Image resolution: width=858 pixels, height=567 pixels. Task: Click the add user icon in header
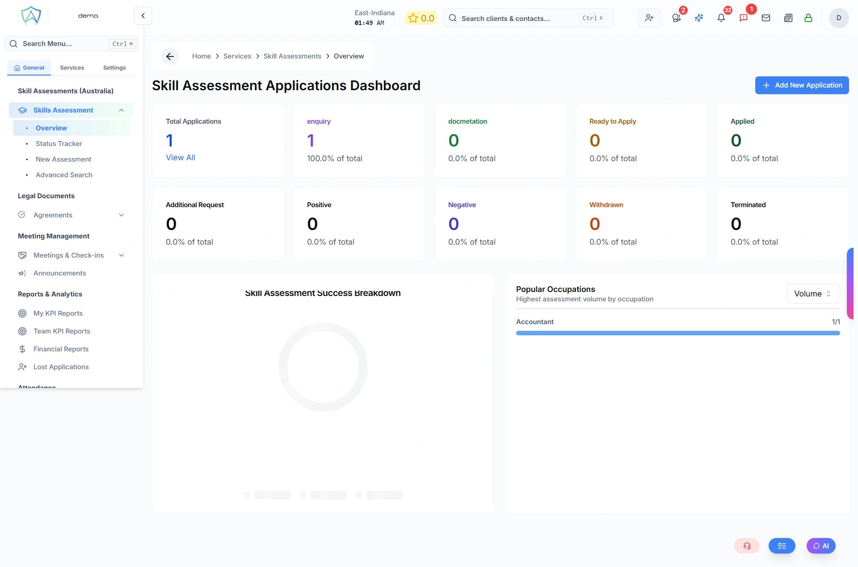point(649,18)
